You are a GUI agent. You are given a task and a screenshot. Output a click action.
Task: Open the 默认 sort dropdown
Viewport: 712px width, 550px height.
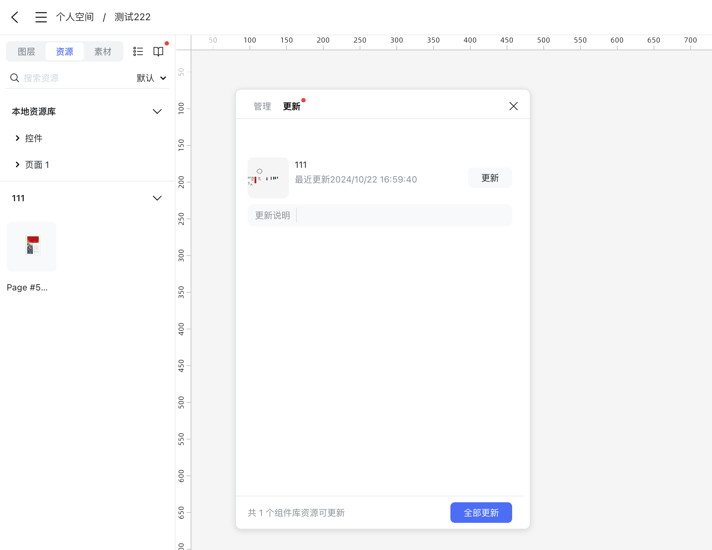pos(151,78)
